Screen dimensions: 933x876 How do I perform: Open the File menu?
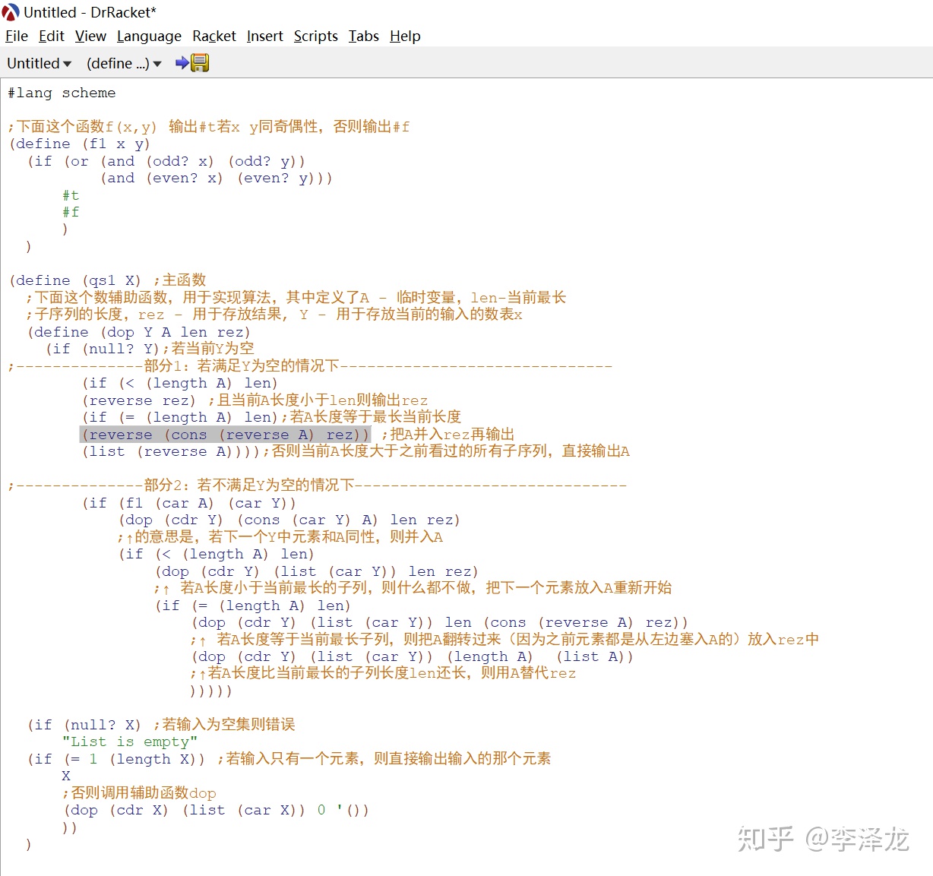pyautogui.click(x=16, y=36)
